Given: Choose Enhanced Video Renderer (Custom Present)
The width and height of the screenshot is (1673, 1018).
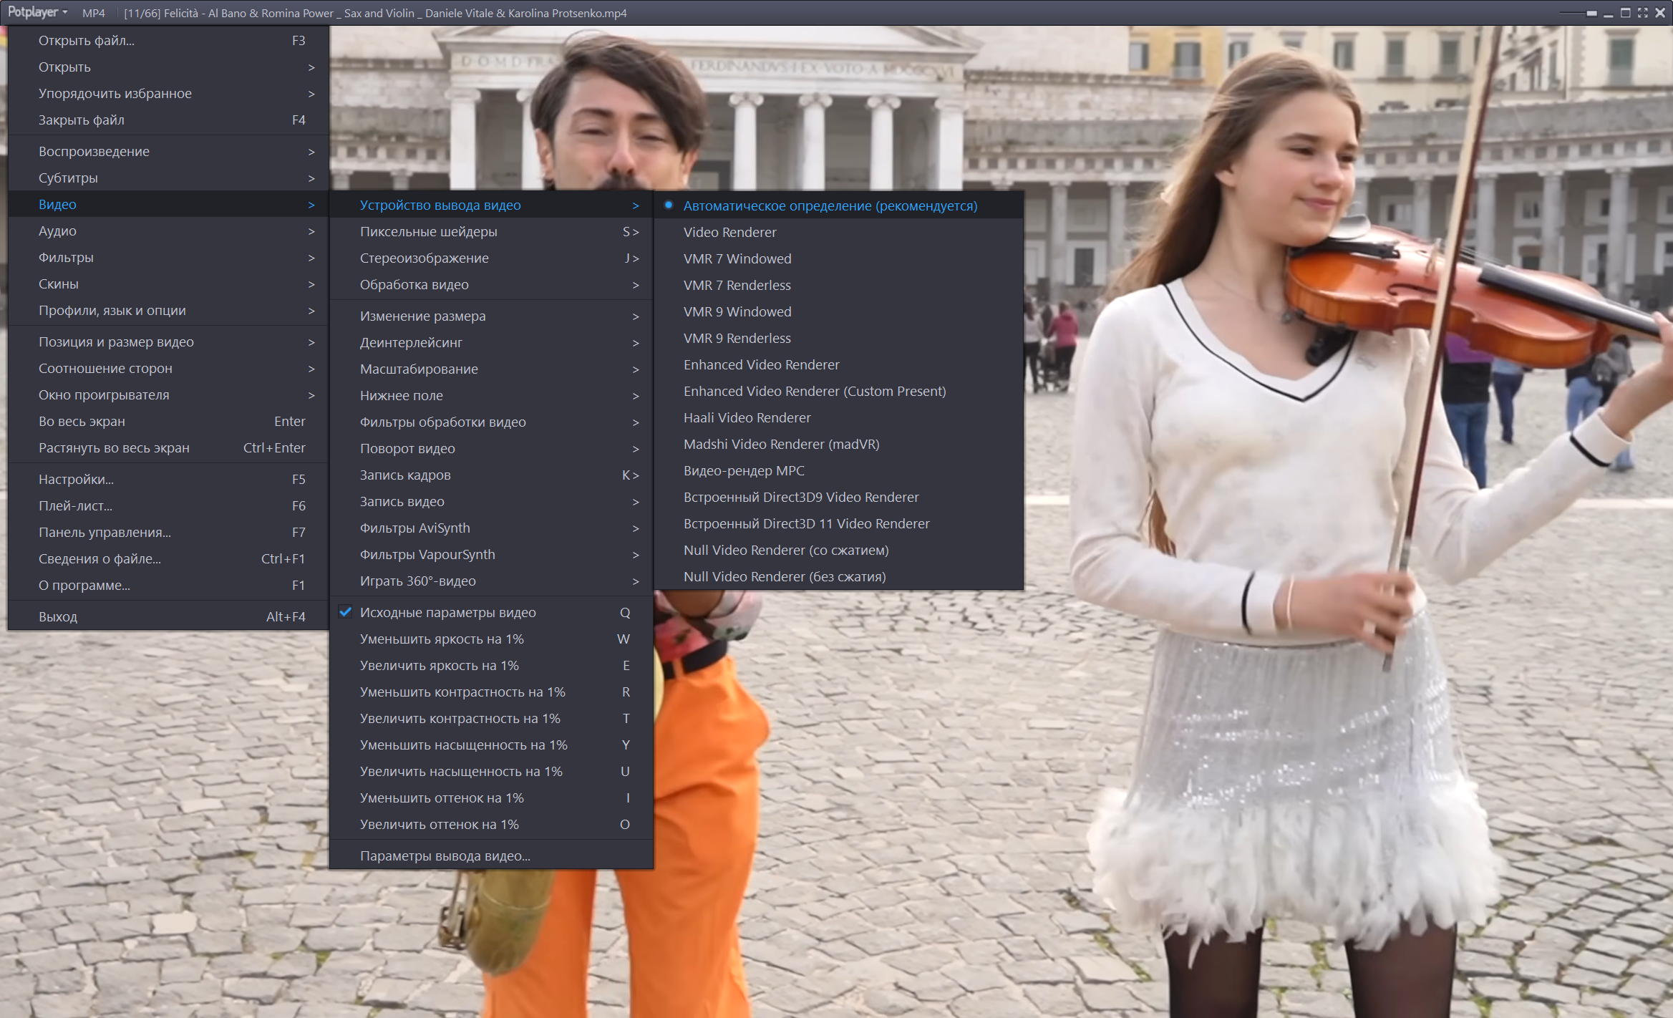Looking at the screenshot, I should click(814, 391).
